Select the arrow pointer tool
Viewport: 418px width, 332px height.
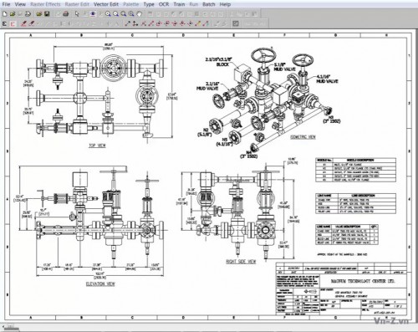pyautogui.click(x=77, y=14)
